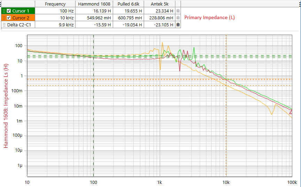Select the orange Cursor 2 label

21,18
